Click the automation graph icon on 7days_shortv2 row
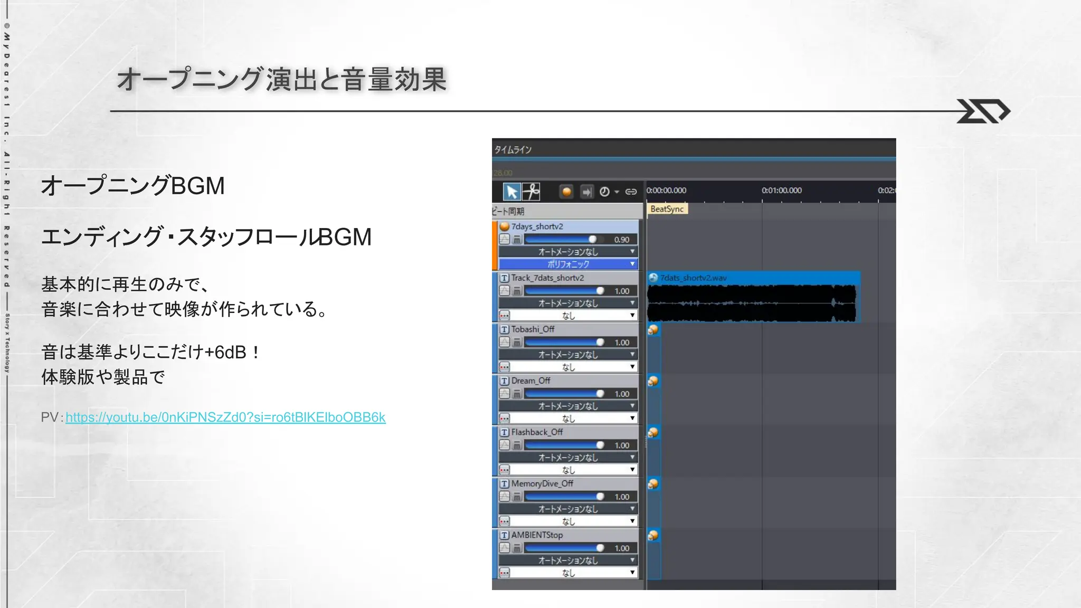This screenshot has height=608, width=1081. (505, 240)
